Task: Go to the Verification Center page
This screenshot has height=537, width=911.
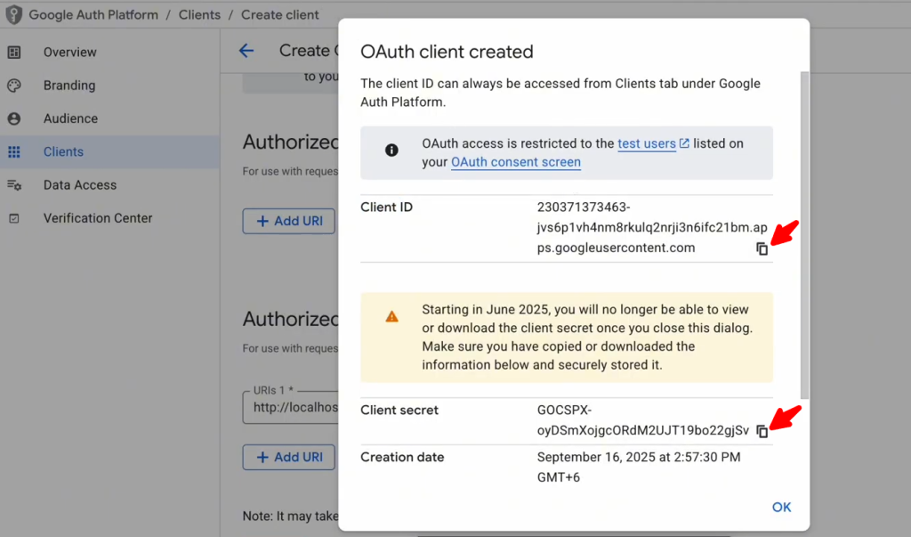Action: click(x=98, y=218)
